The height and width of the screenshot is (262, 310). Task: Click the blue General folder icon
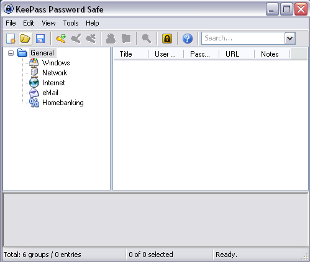coord(22,53)
